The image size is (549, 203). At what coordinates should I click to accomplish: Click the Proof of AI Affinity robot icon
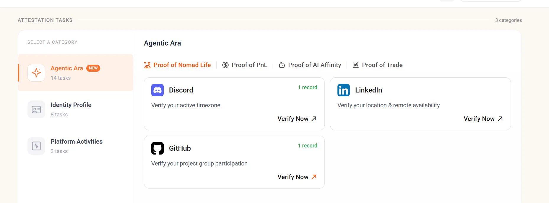282,65
